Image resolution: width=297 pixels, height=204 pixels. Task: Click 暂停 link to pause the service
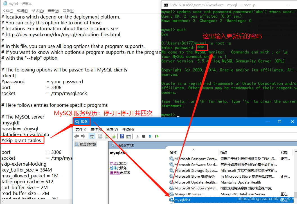pyautogui.click(x=113, y=168)
